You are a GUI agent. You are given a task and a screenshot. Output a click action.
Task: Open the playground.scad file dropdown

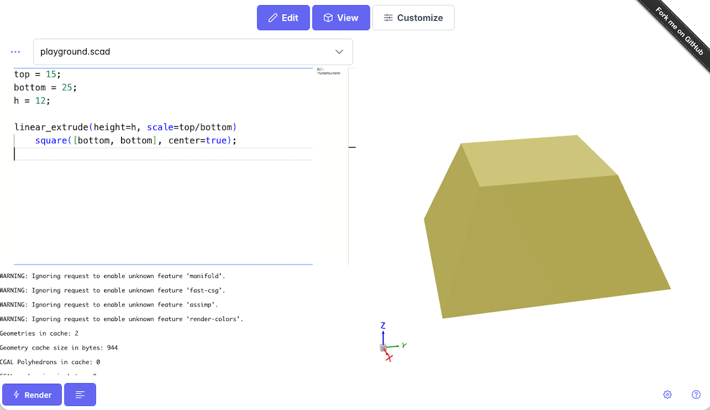tap(193, 52)
